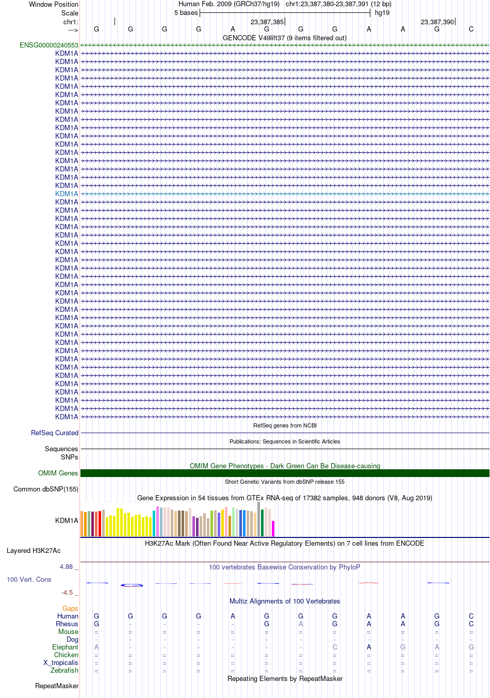Image resolution: width=490 pixels, height=698 pixels.
Task: Click Repeating Elements by RepeatMasker title
Action: pos(285,679)
